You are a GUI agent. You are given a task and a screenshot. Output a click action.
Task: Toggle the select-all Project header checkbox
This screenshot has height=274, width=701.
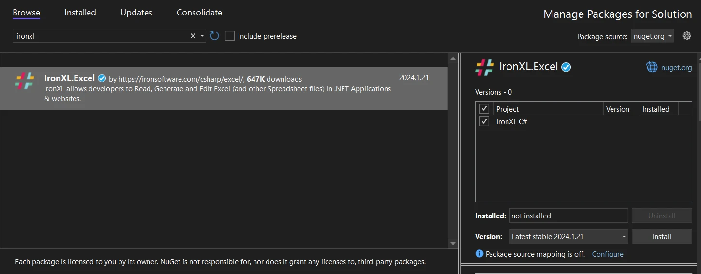(484, 109)
